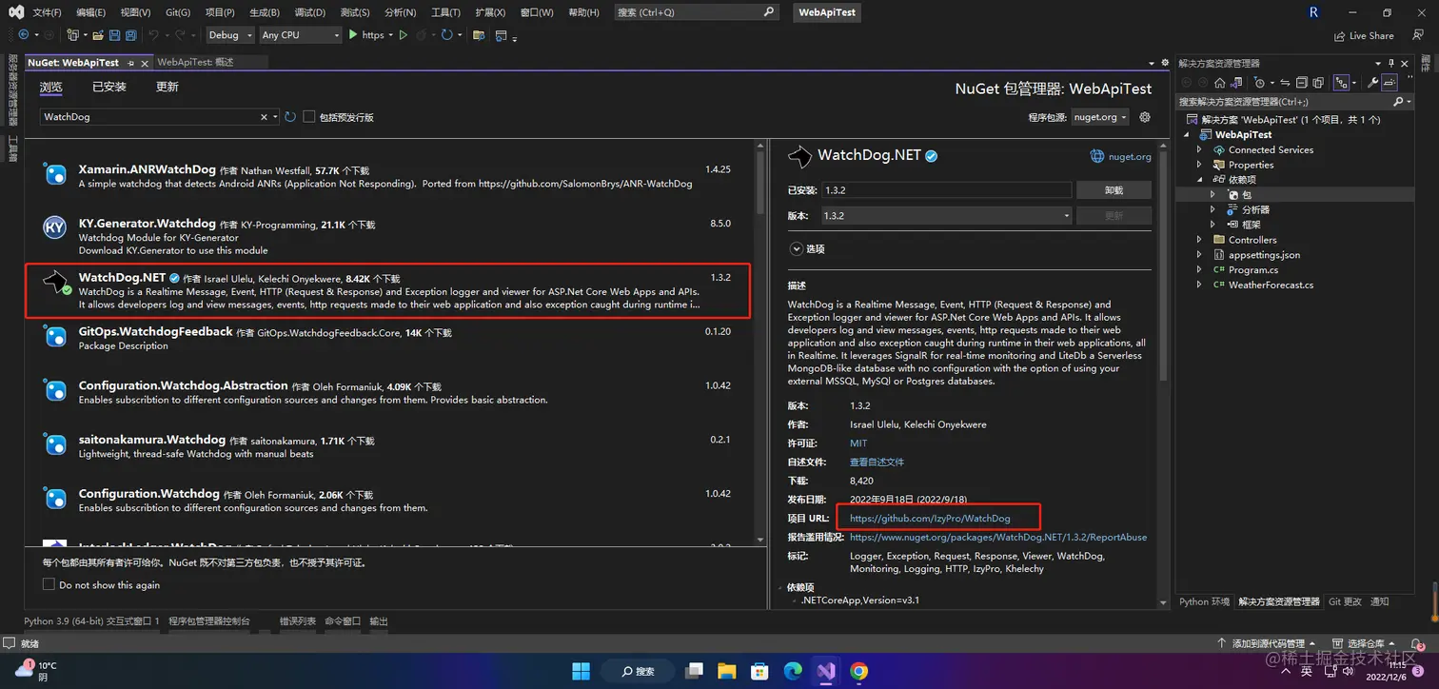The image size is (1439, 689).
Task: Open the Git(G) menu
Action: (x=178, y=12)
